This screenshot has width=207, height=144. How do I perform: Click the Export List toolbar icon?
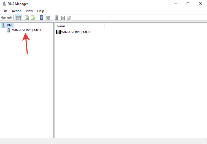33,18
